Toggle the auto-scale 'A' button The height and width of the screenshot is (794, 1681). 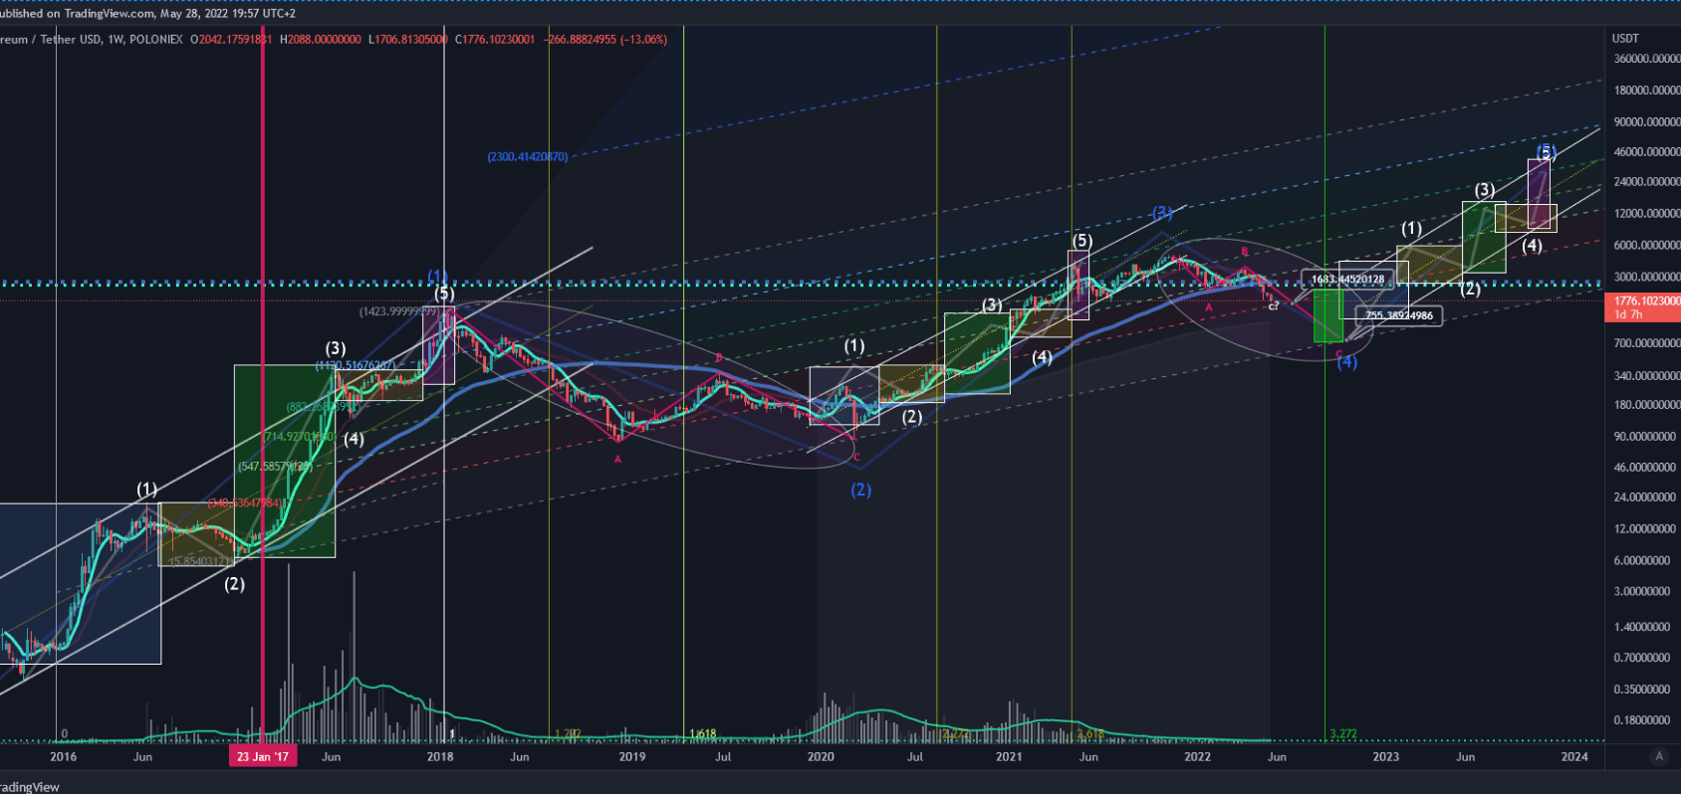tap(1659, 756)
